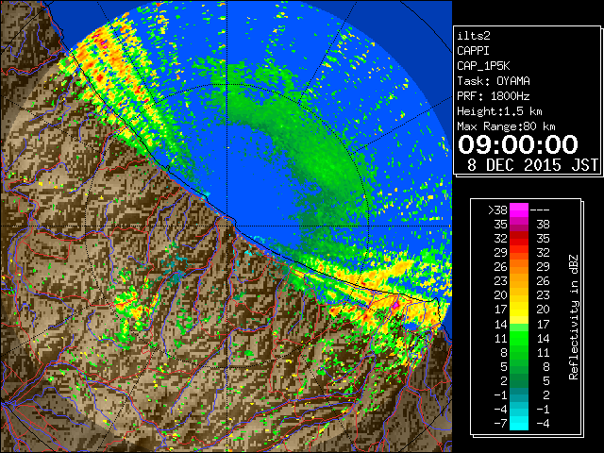Click the 'ilts2' label in info box
Screen dimensions: 604x453
coord(474,36)
